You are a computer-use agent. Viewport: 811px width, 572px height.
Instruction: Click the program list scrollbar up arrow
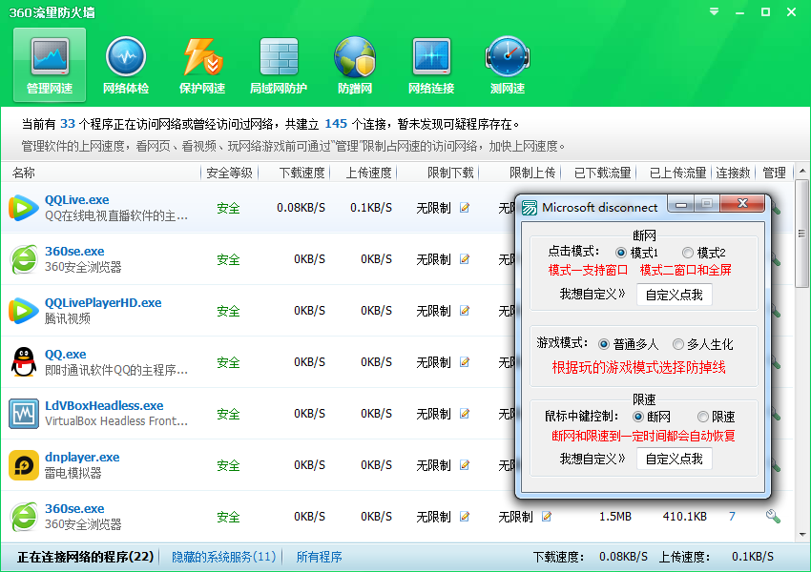(802, 171)
